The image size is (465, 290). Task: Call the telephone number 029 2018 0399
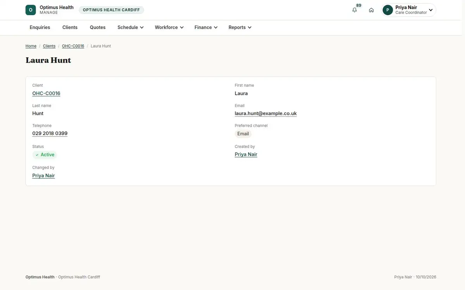pos(50,133)
